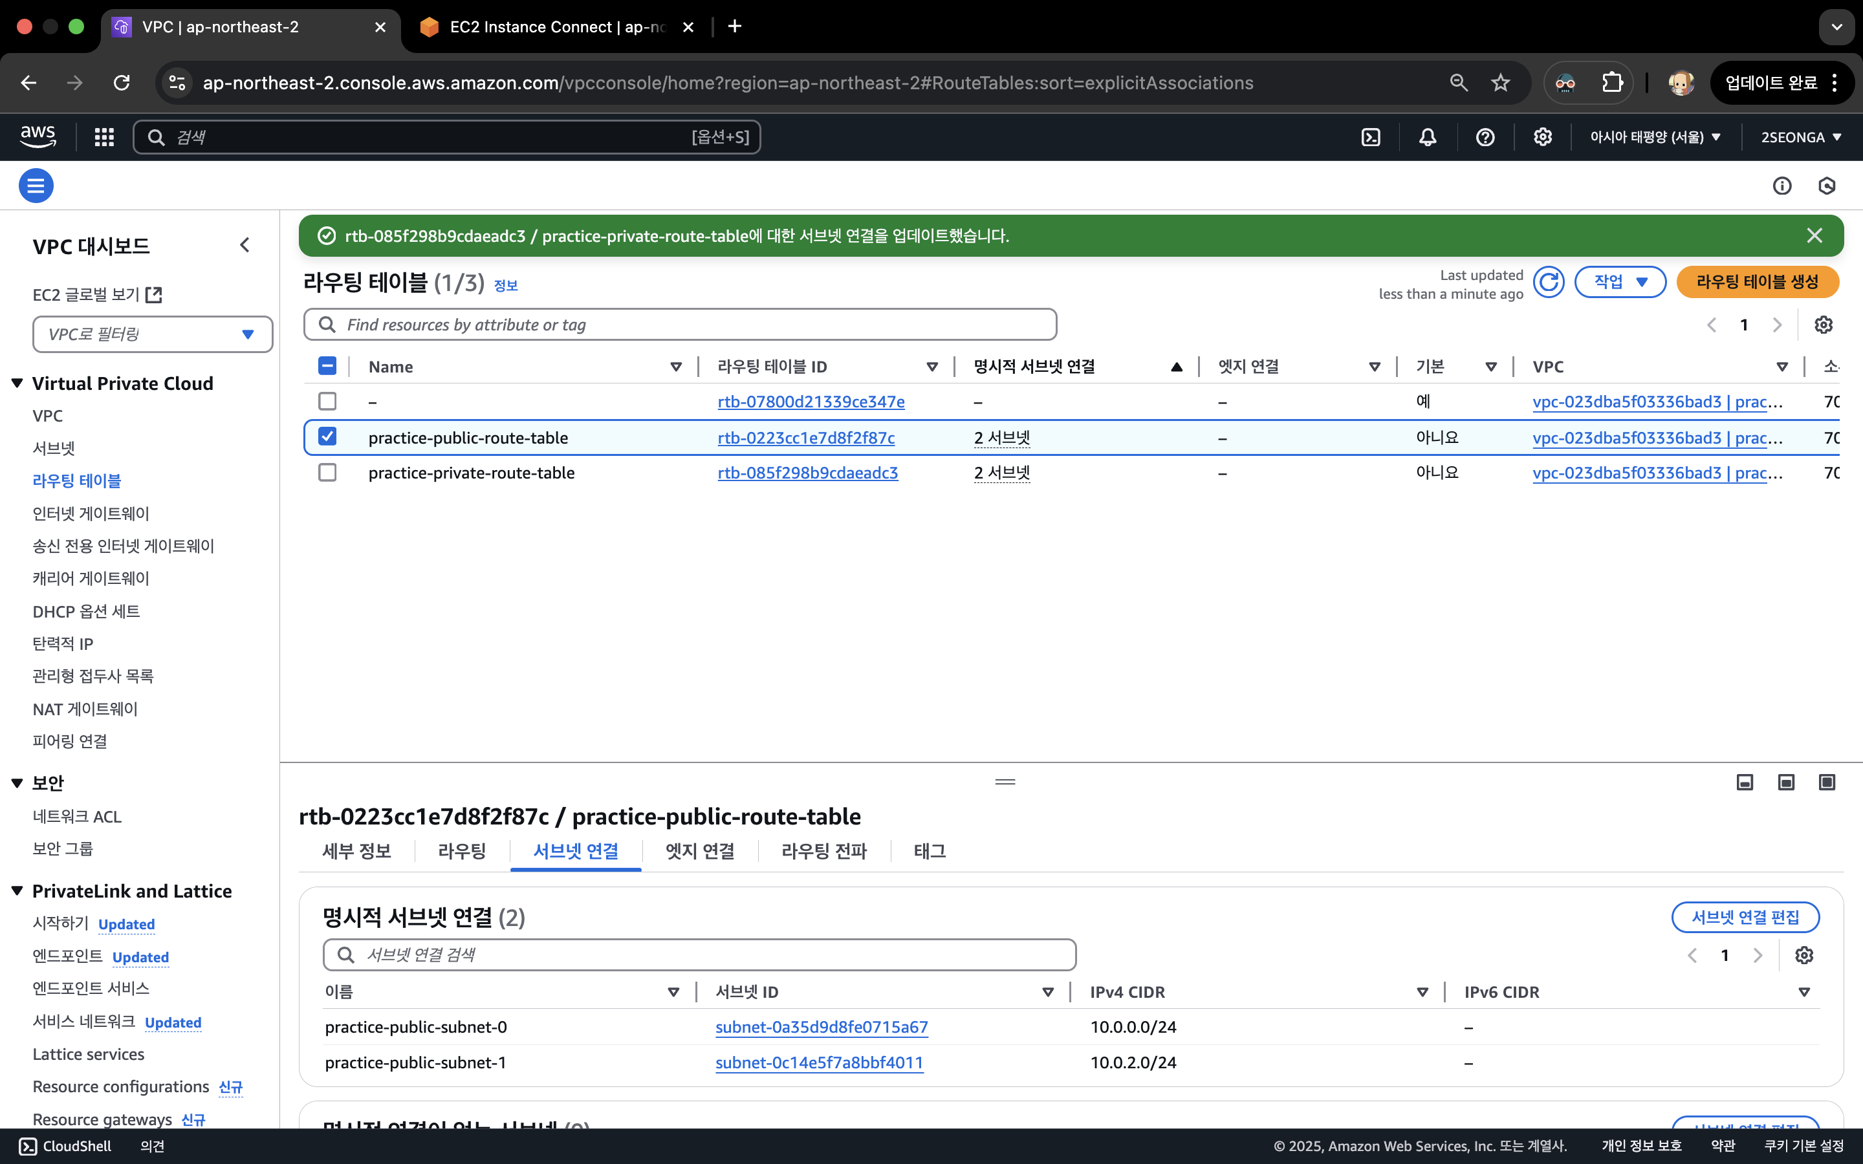Dismiss the green success banner
Screen dimensions: 1863x1164
[1814, 235]
